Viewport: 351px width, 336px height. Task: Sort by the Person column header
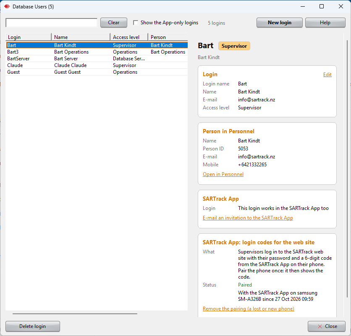pyautogui.click(x=168, y=37)
